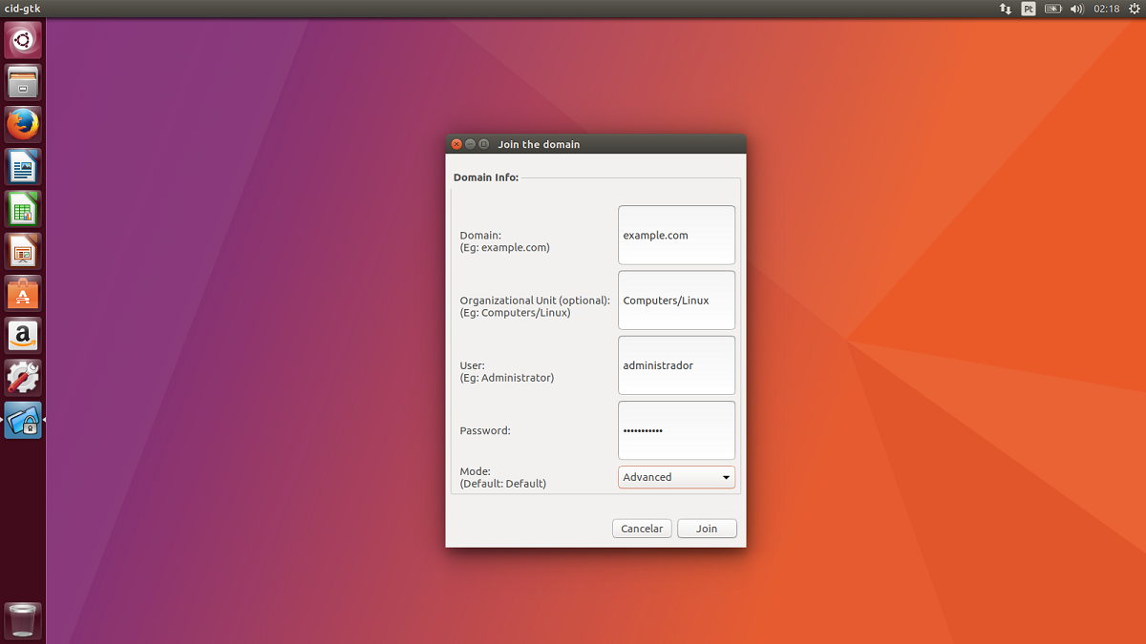Open the network connection indicator
Viewport: 1146px width, 644px height.
click(1005, 9)
